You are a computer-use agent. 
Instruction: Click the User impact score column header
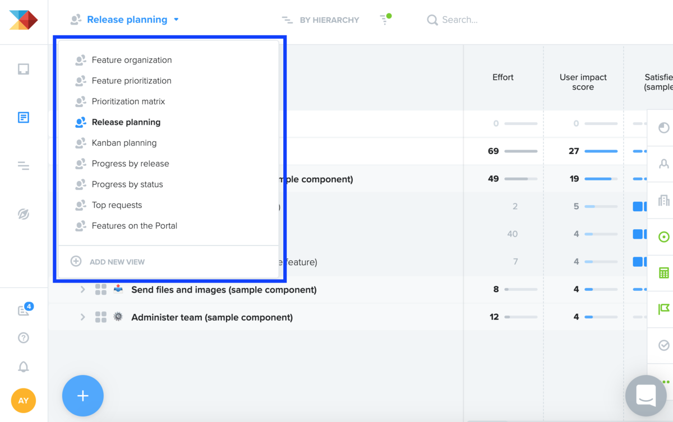point(583,82)
